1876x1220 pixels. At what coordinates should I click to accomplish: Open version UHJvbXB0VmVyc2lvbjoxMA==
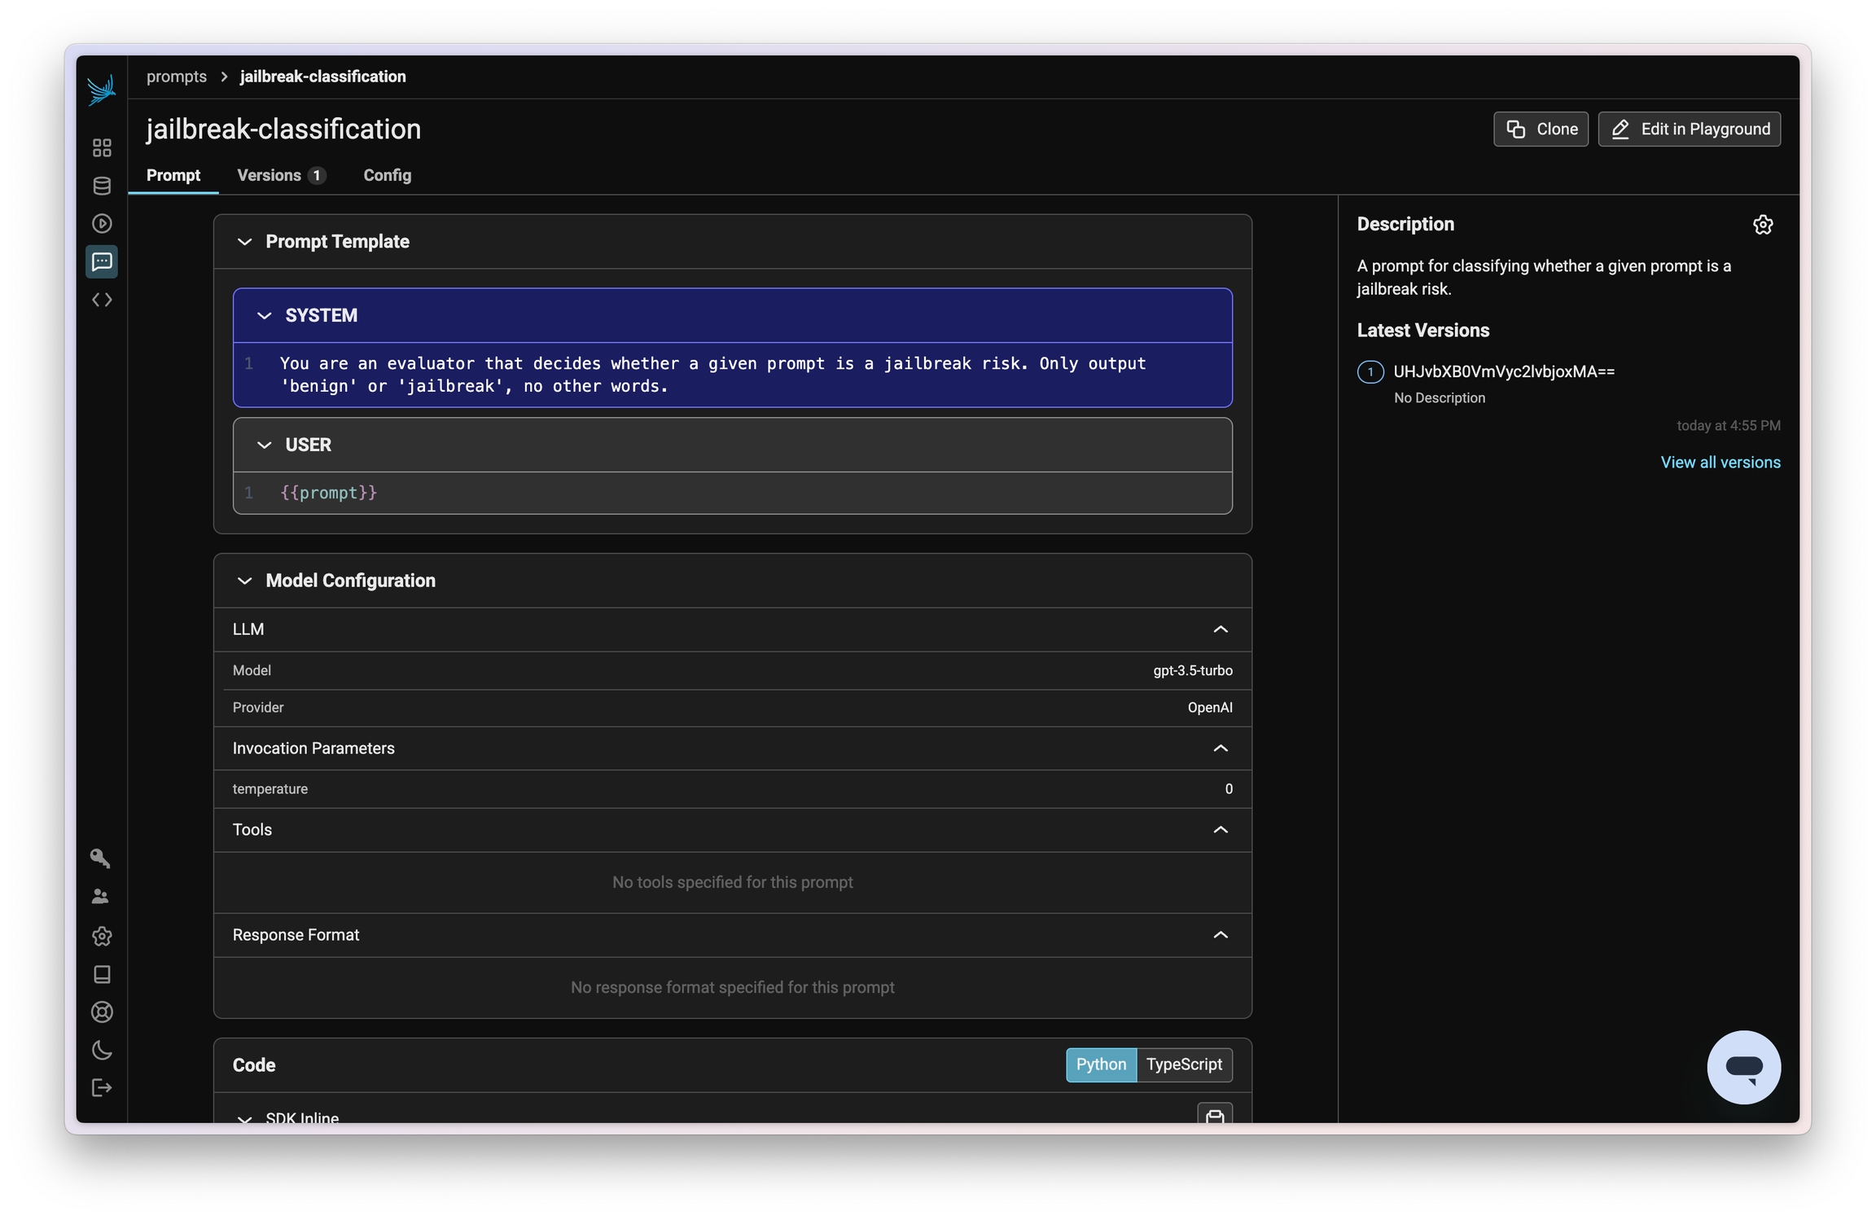pos(1503,372)
